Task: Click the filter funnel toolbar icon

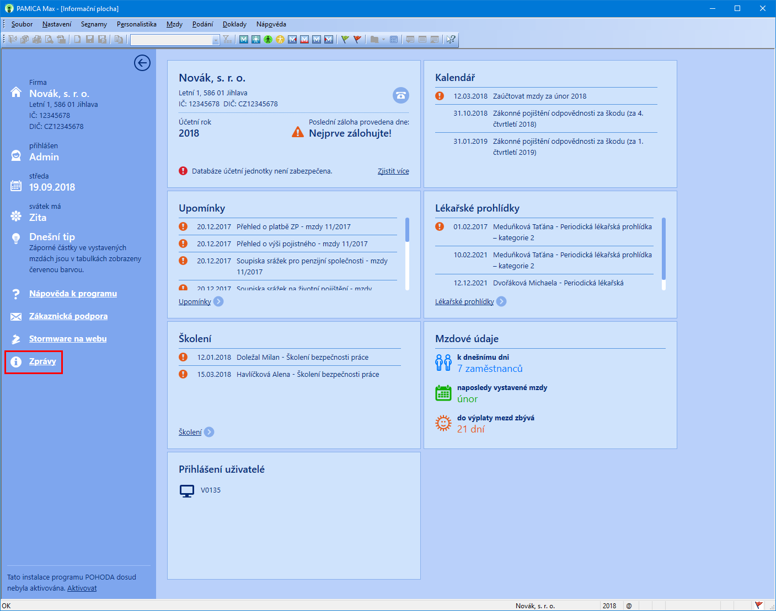Action: [227, 39]
